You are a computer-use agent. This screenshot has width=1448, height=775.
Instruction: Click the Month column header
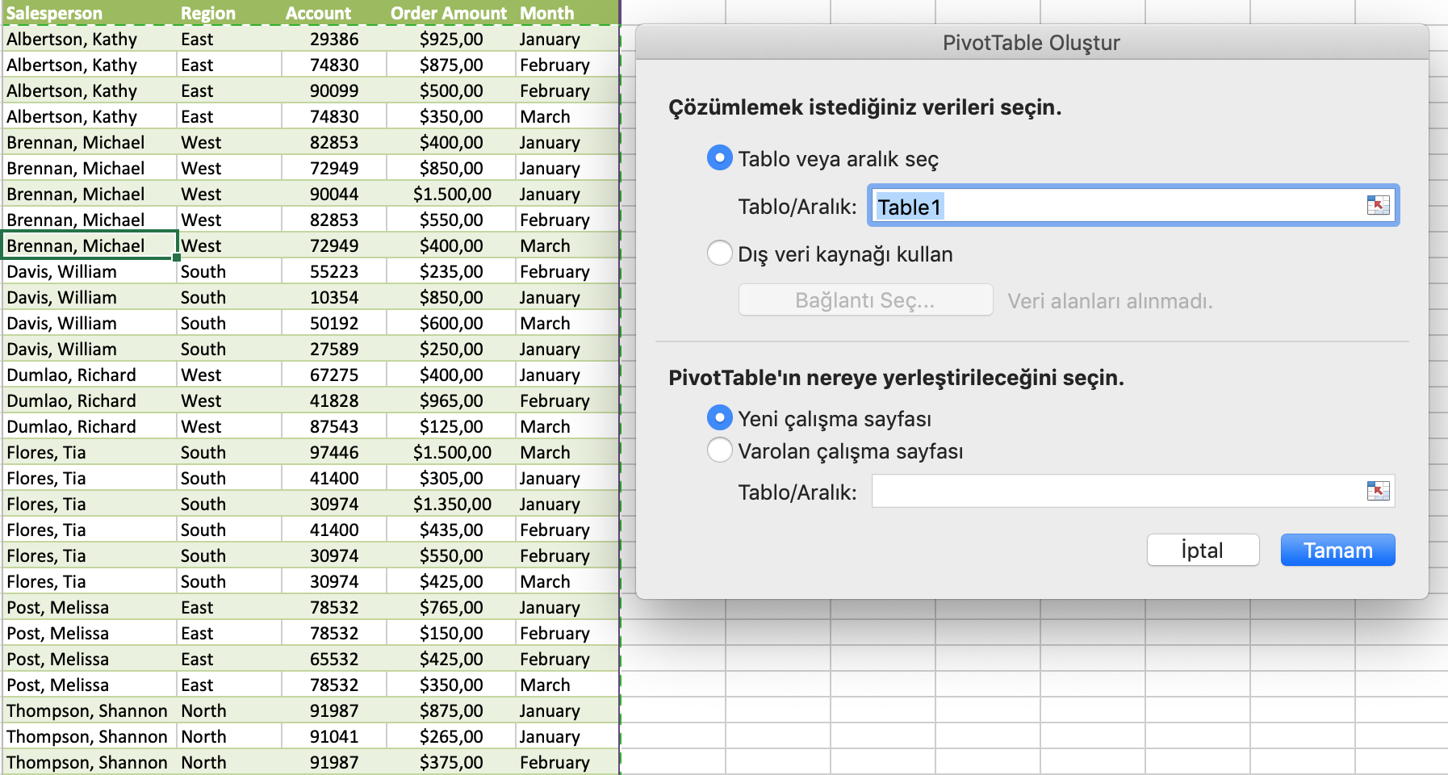[547, 13]
